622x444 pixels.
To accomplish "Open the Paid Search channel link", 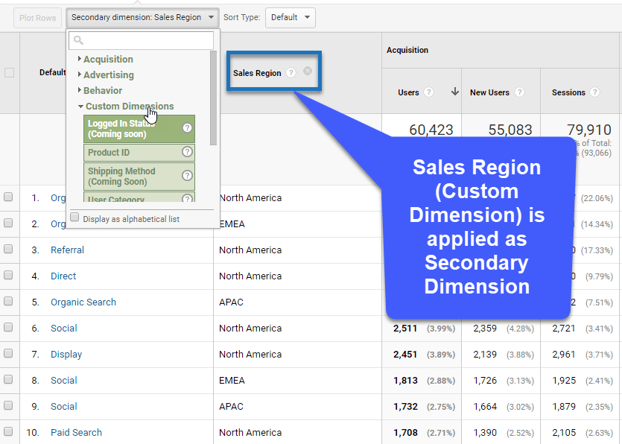I will (x=75, y=432).
